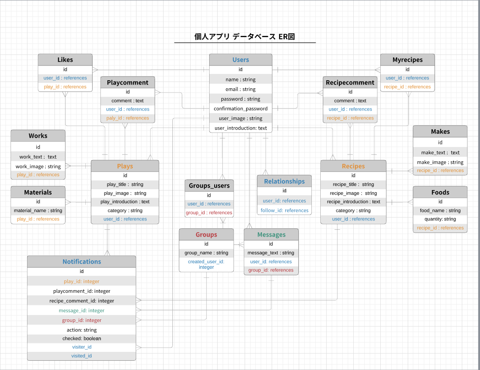Select the Myrecipes table header
The image size is (480, 370).
407,60
